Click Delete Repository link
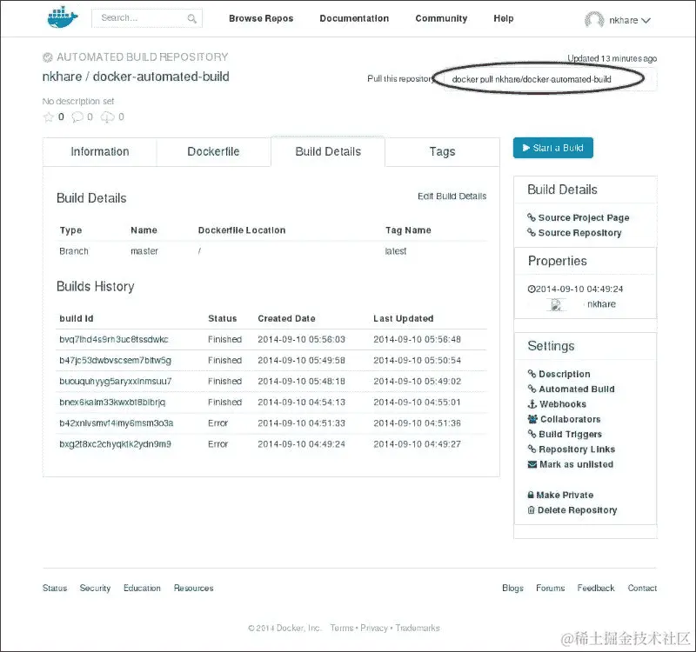Image resolution: width=696 pixels, height=652 pixels. coord(577,510)
